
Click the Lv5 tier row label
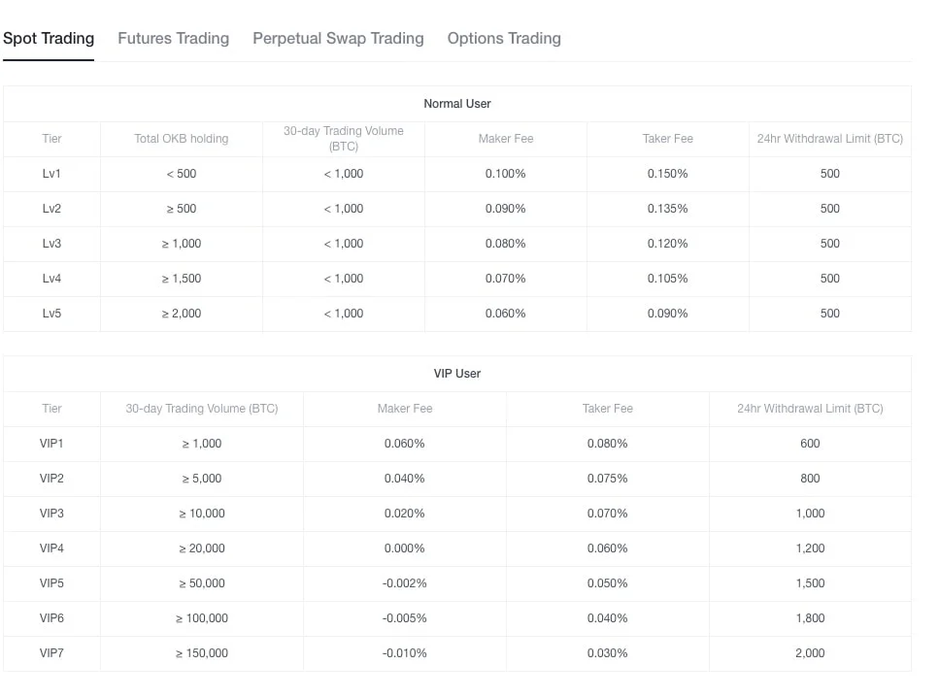(51, 314)
